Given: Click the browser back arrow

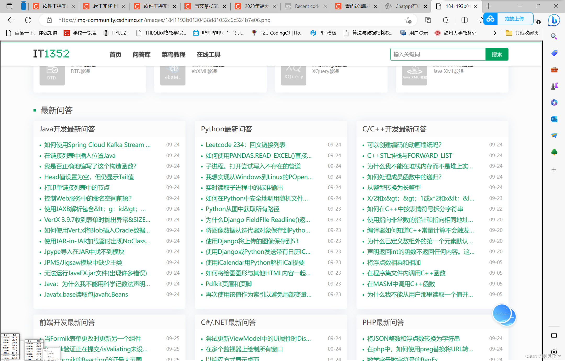Looking at the screenshot, I should pos(11,20).
